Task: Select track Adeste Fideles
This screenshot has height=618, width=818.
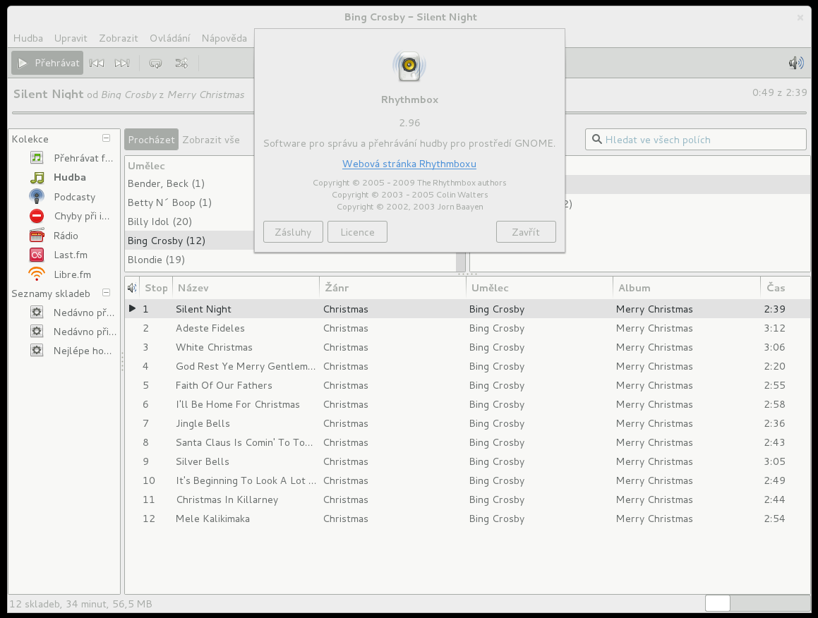Action: (467, 328)
